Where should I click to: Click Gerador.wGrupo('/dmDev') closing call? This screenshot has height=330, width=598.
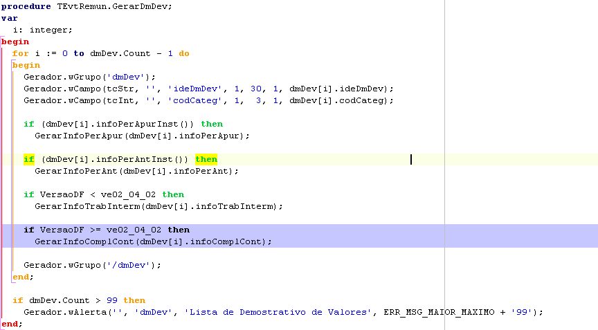92,265
